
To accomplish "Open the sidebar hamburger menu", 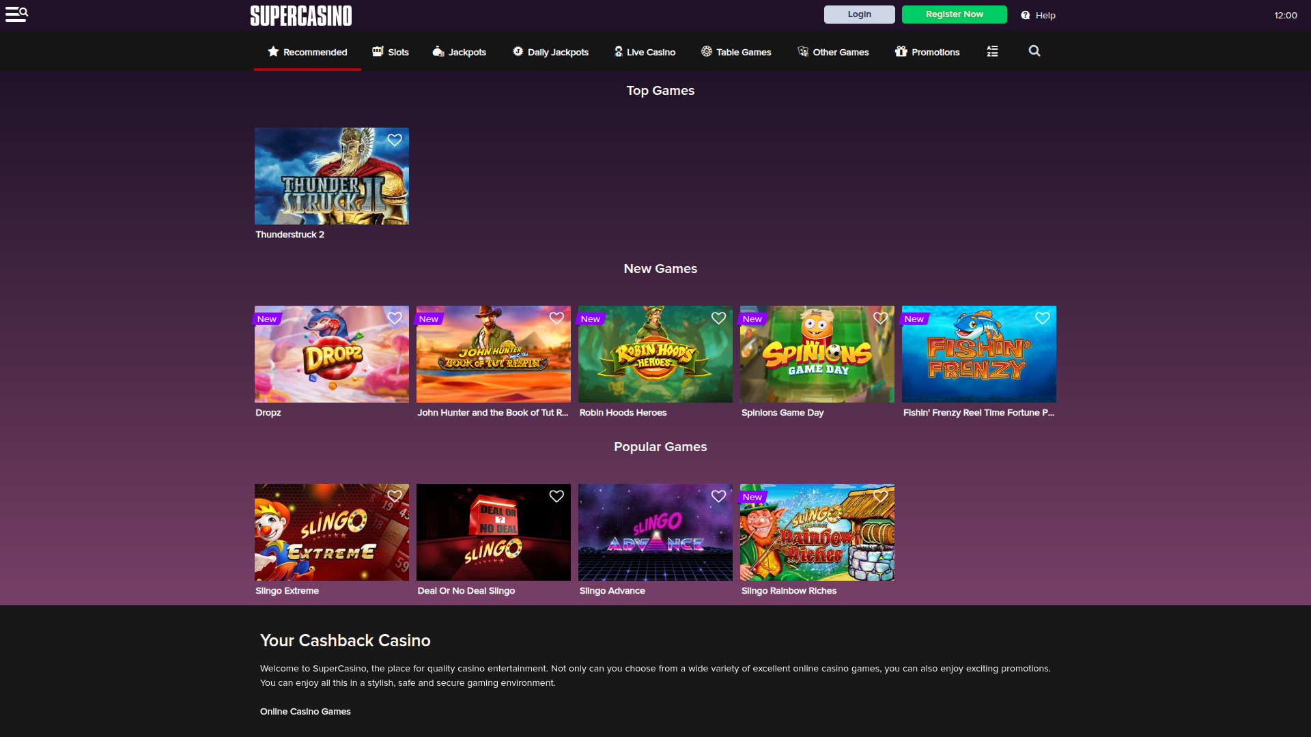I will click(16, 14).
